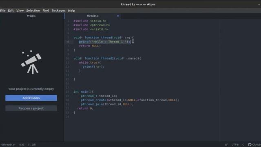This screenshot has width=261, height=147.
Task: Click the 'return NULL;' line
Action: (90, 46)
